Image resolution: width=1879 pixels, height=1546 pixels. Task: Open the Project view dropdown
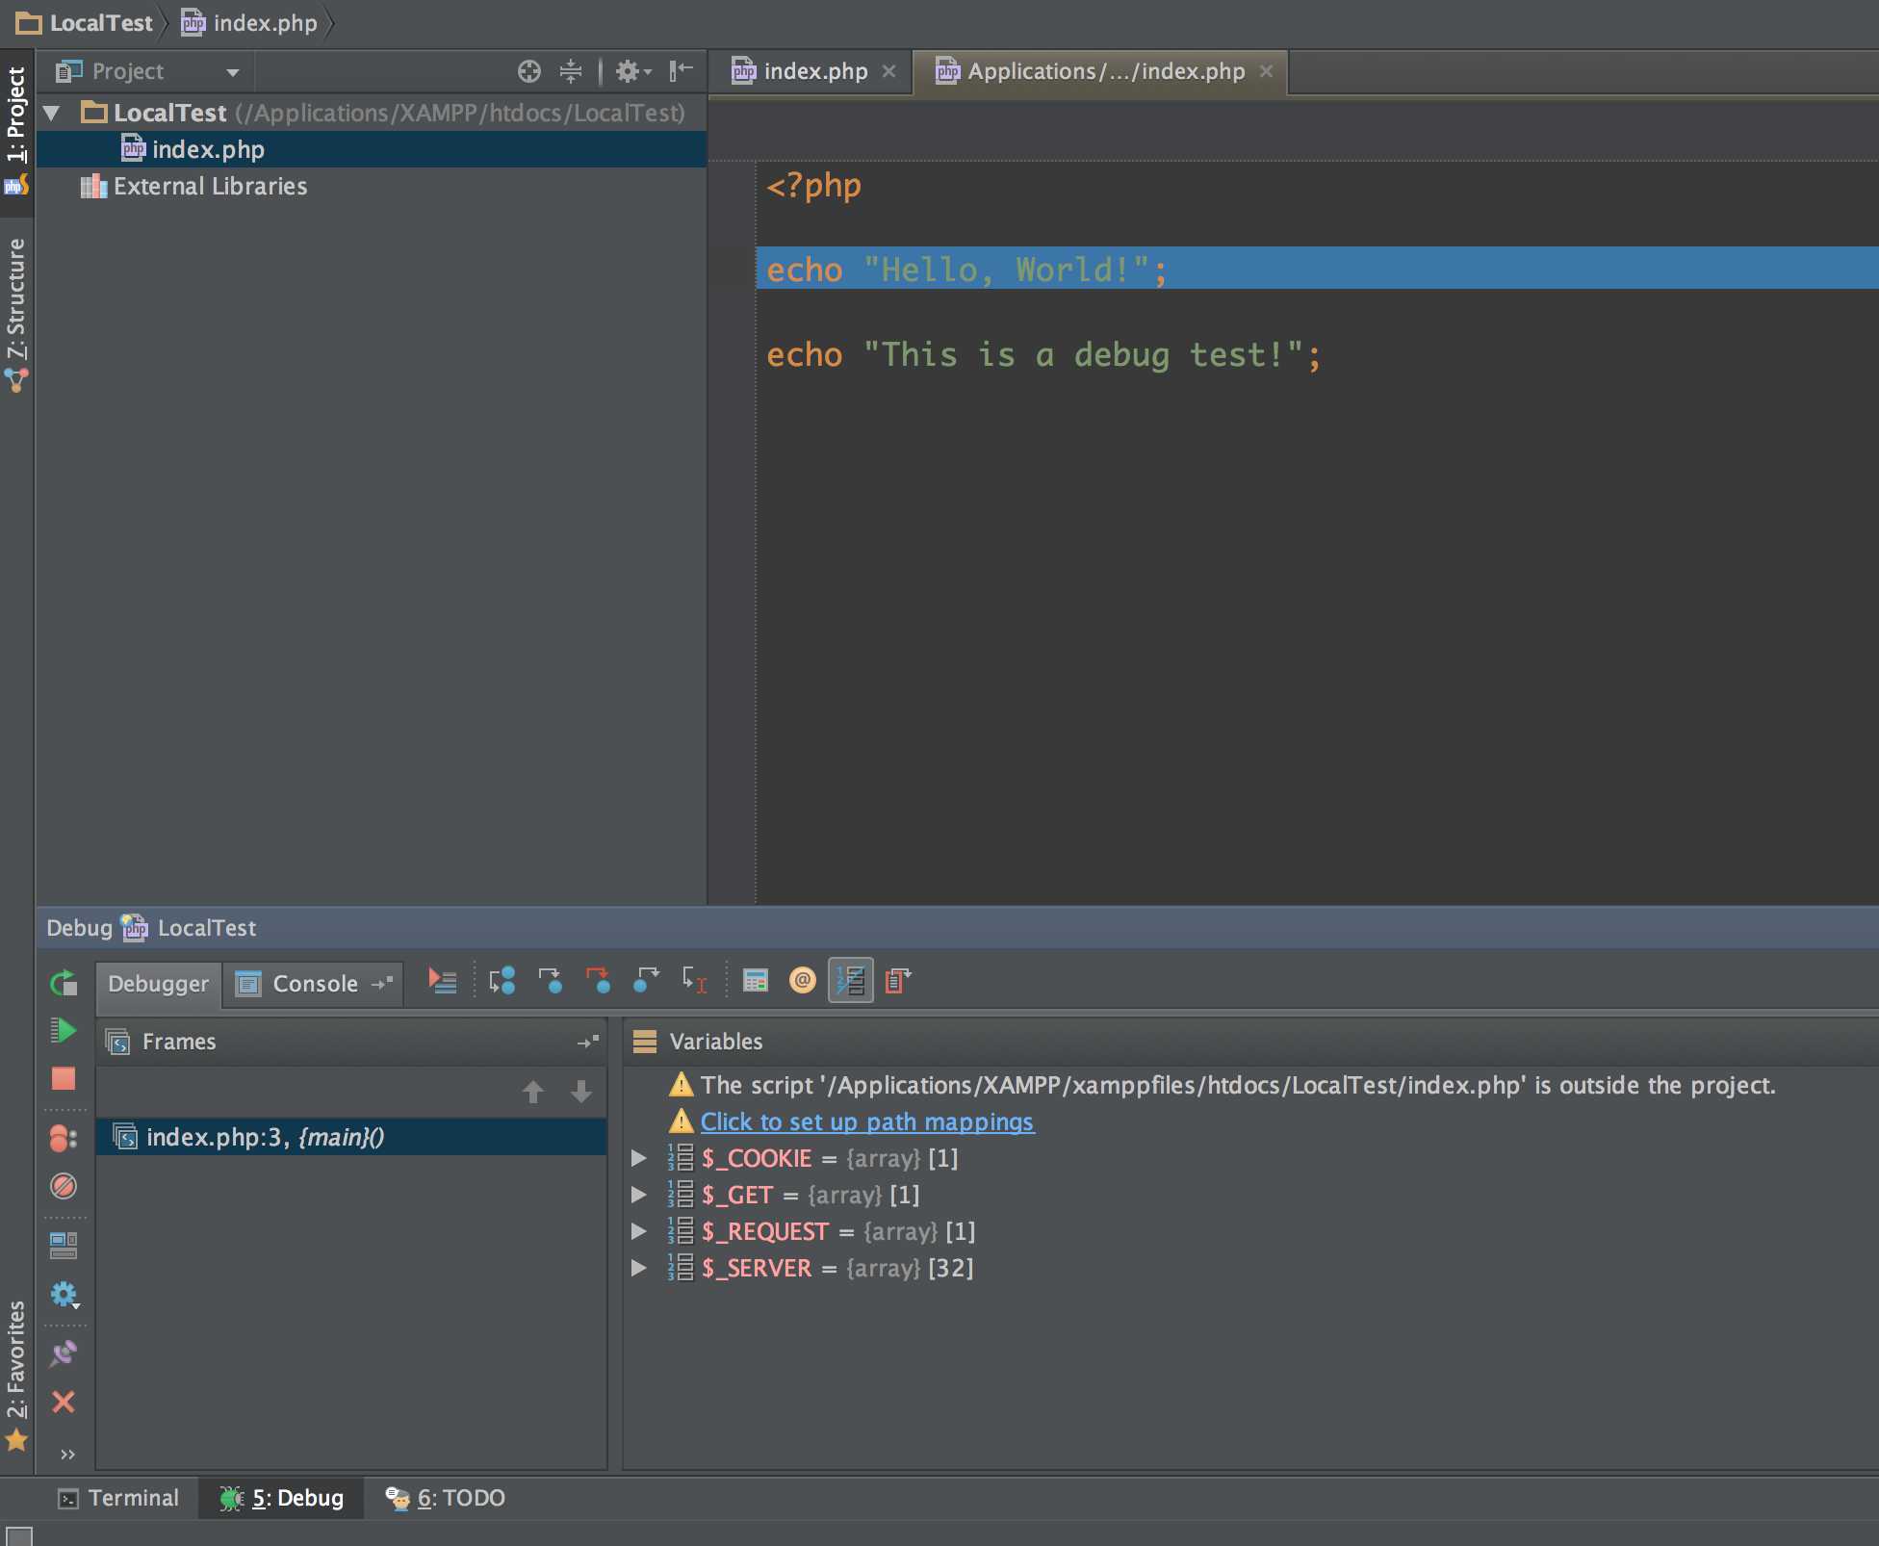232,72
